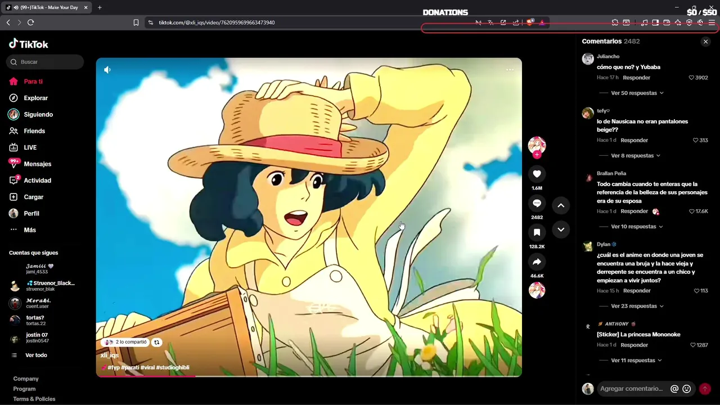Click share icon in address bar
The height and width of the screenshot is (405, 720).
516,22
